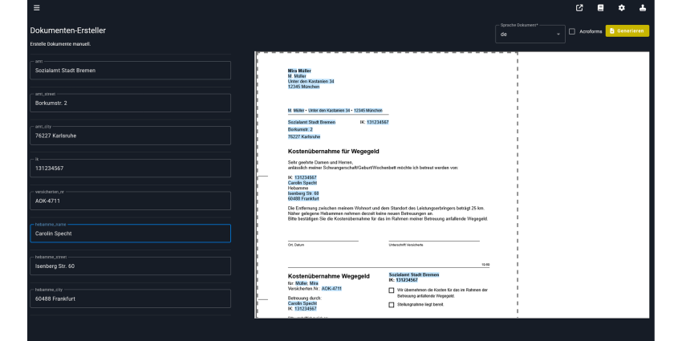The image size is (682, 341).
Task: Edit the hebamme_city field 60488 Frankfurt
Action: click(x=131, y=298)
